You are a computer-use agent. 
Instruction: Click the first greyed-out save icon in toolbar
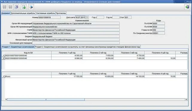coord(4,7)
